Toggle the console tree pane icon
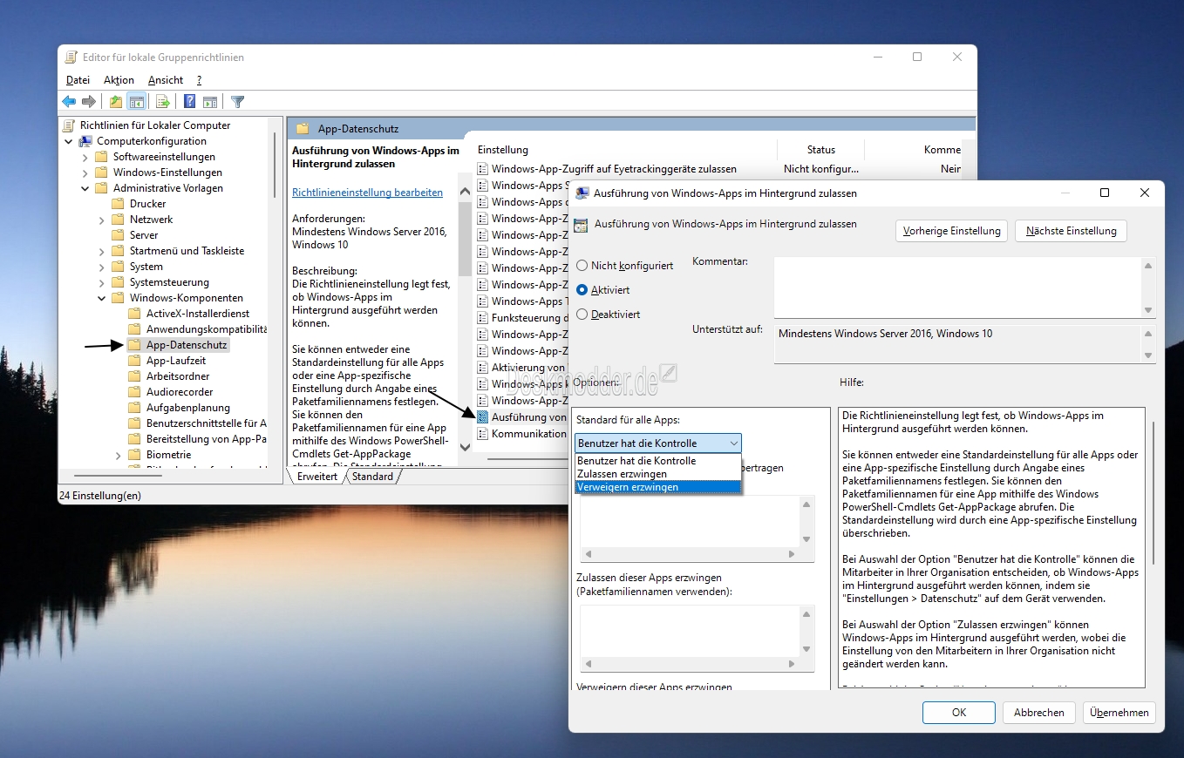This screenshot has height=758, width=1184. click(136, 102)
